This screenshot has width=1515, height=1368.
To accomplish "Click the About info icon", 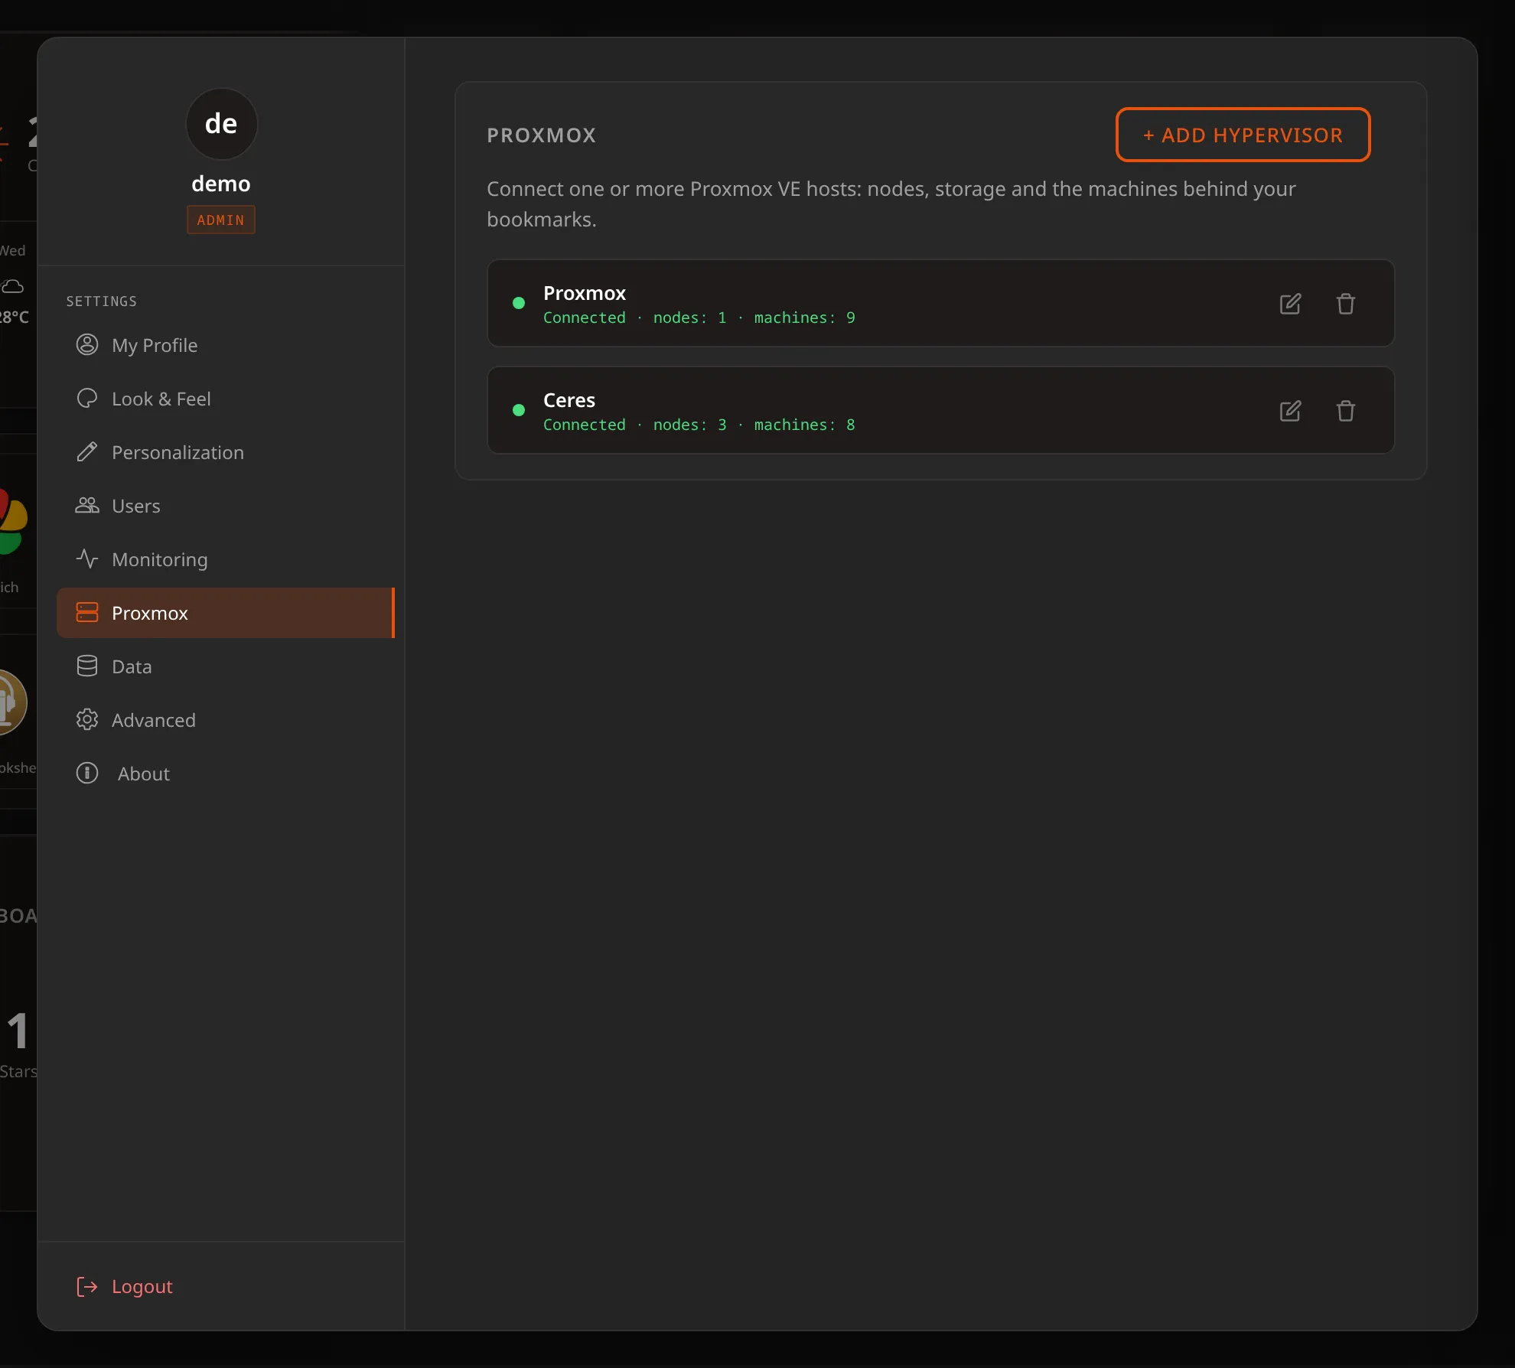I will (x=87, y=774).
